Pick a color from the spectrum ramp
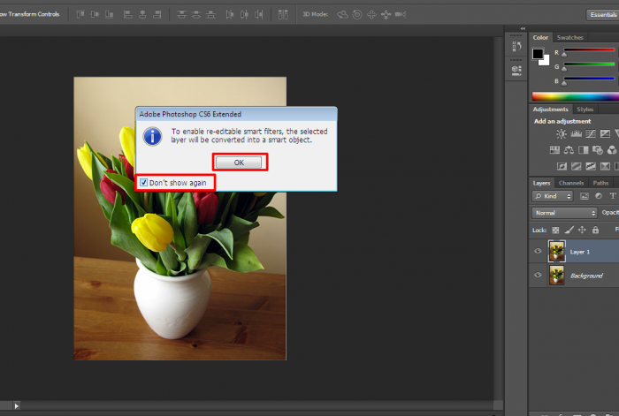619x416 pixels. pos(575,96)
